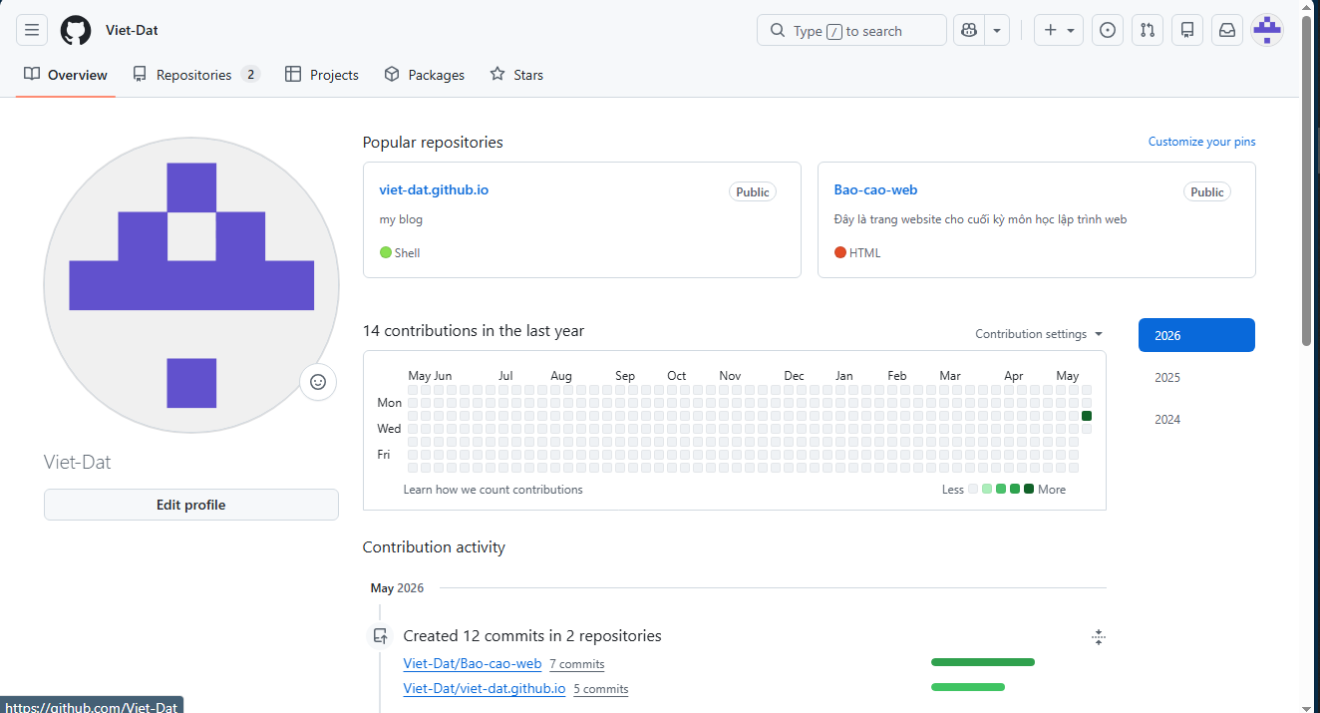
Task: Open the 5 commits link
Action: pyautogui.click(x=601, y=689)
